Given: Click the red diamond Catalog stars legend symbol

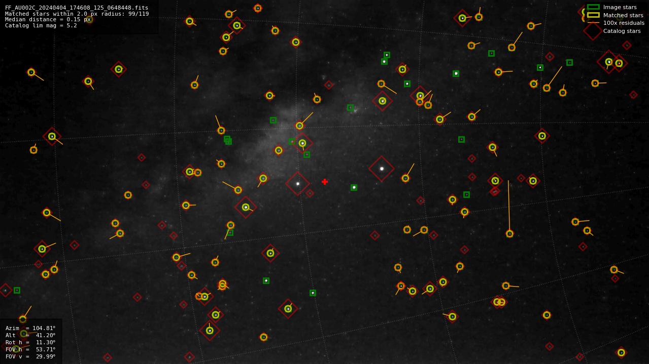Looking at the screenshot, I should click(x=593, y=31).
